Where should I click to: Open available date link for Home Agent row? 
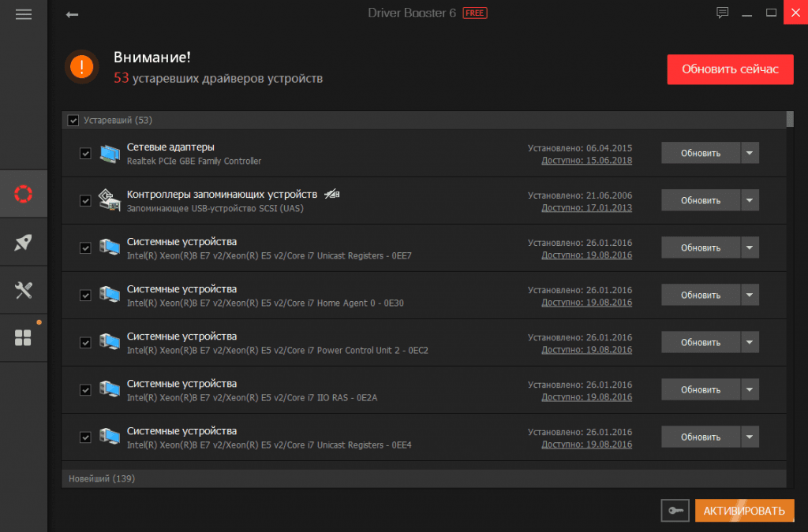click(x=586, y=303)
